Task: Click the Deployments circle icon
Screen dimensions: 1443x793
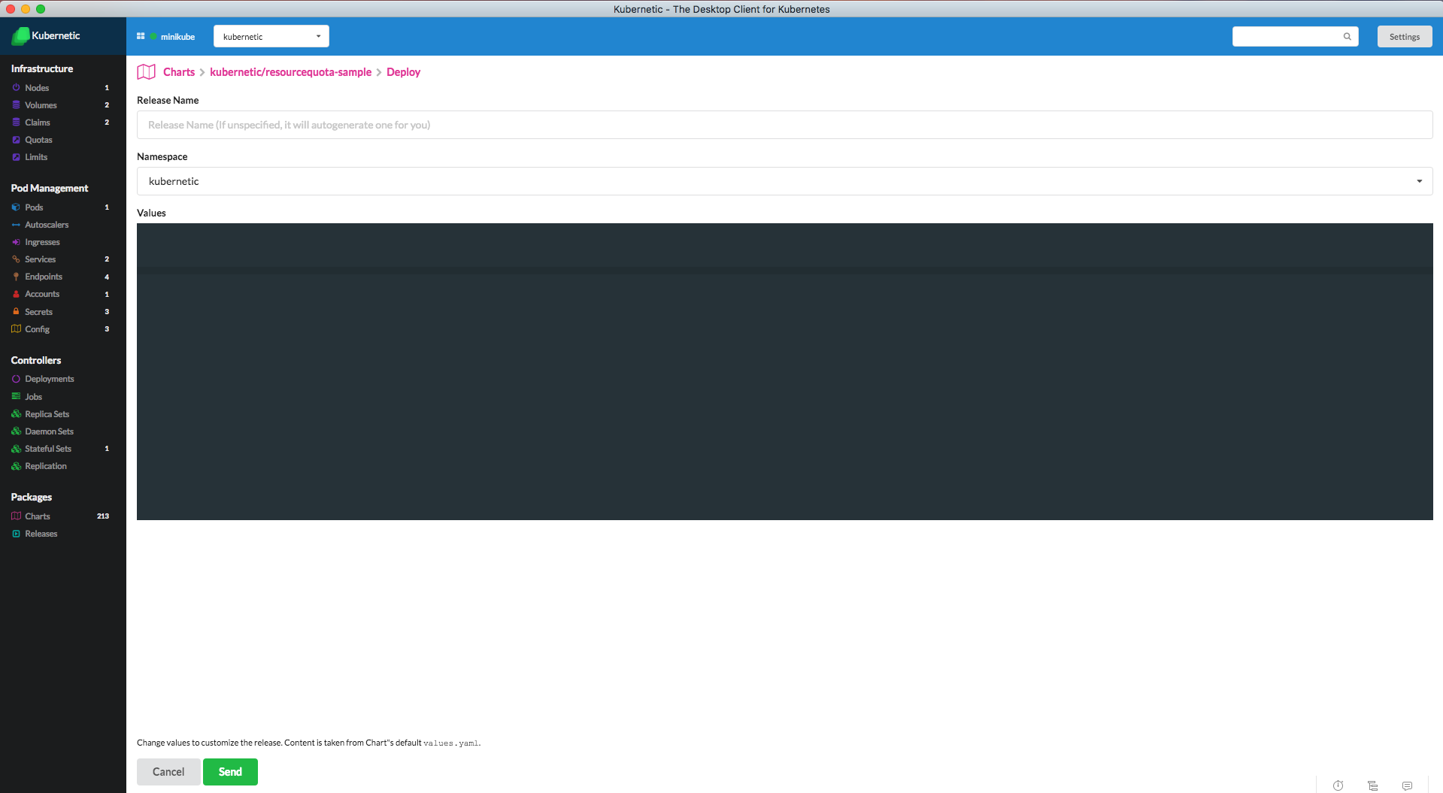Action: (x=16, y=379)
